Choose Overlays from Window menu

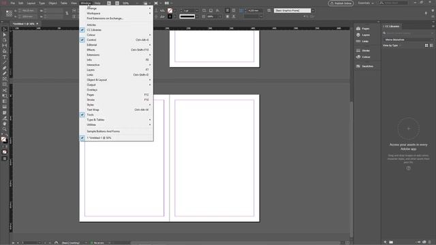click(116, 90)
